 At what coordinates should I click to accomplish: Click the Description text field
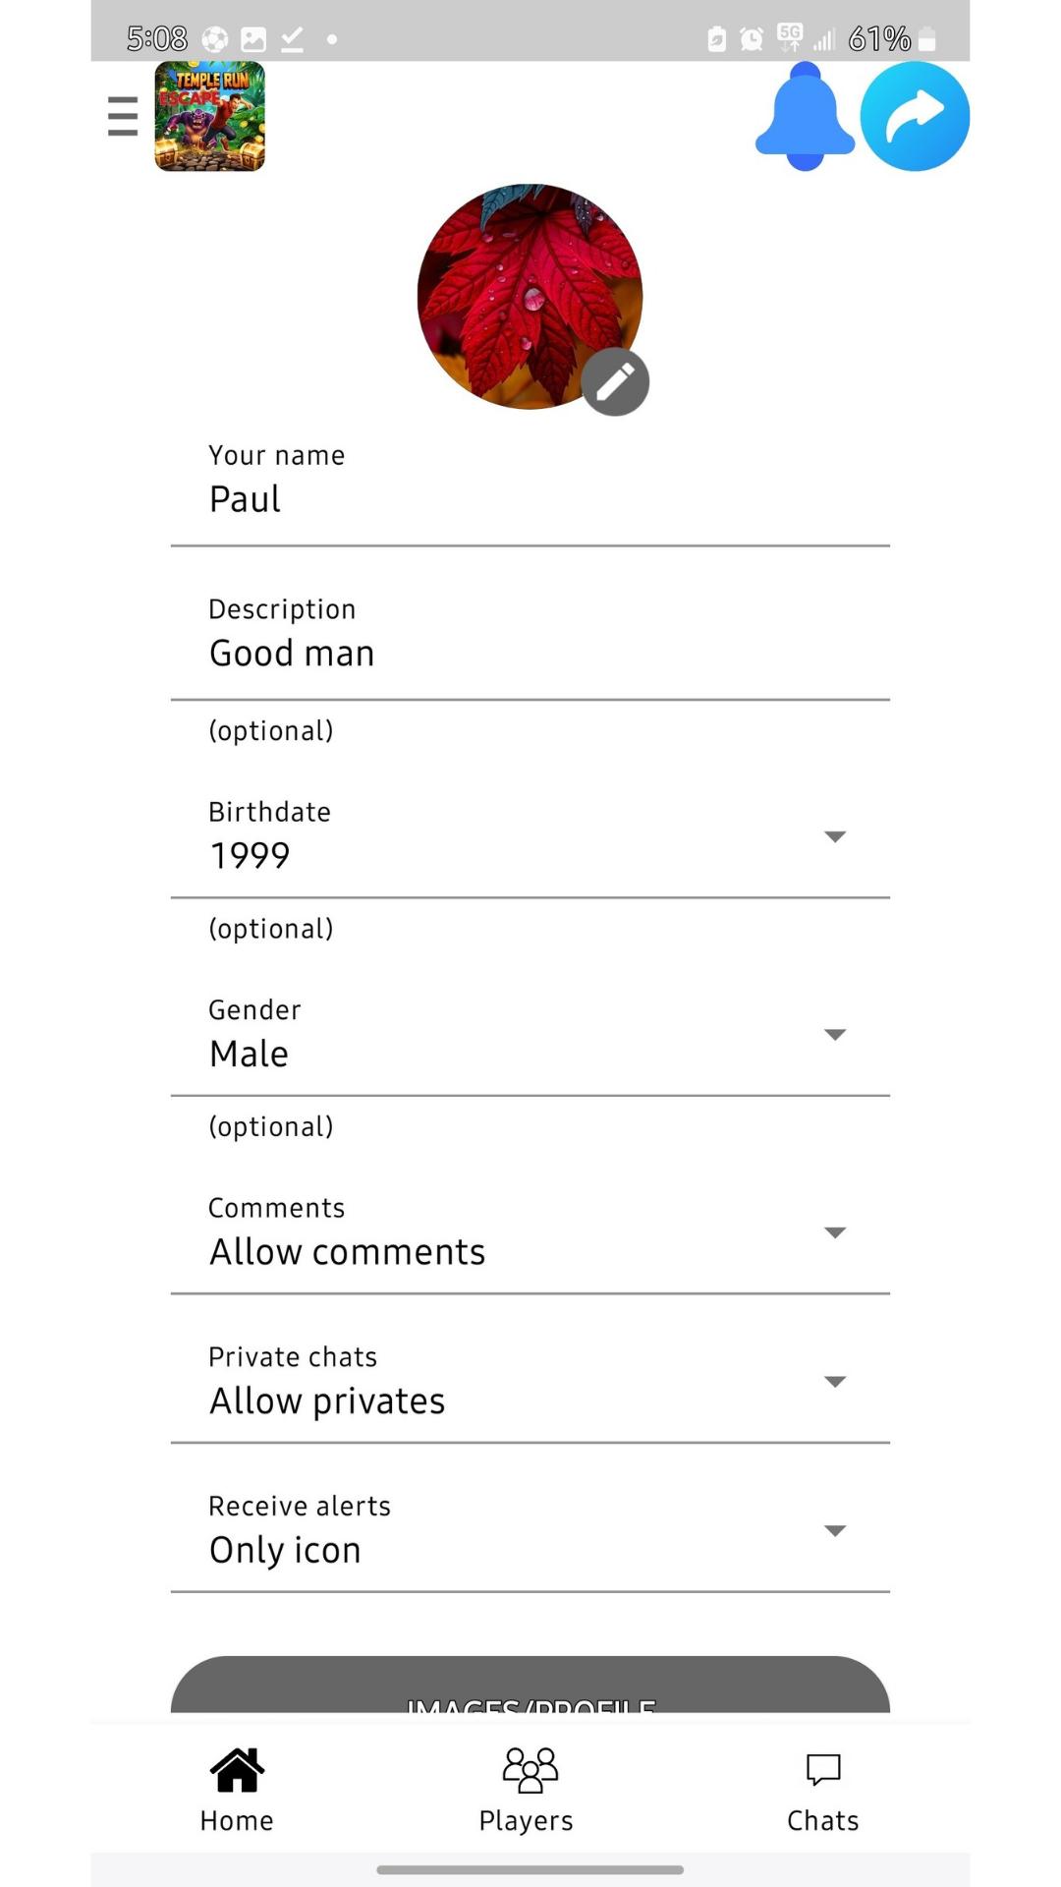[x=530, y=654]
